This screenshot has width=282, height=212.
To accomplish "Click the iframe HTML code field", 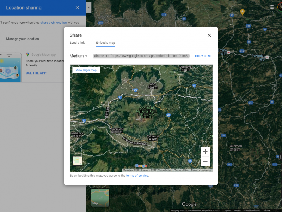I will coord(141,56).
